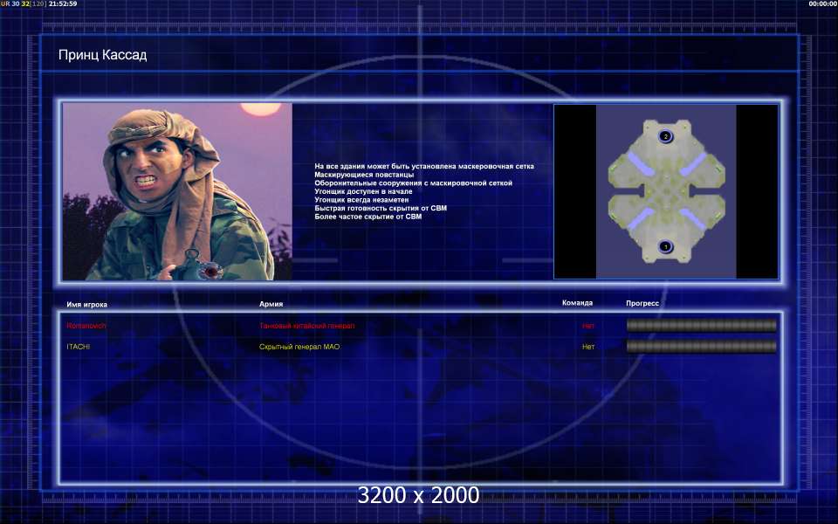Click line about 'маскеровочная сетка' on buildings

coord(424,166)
